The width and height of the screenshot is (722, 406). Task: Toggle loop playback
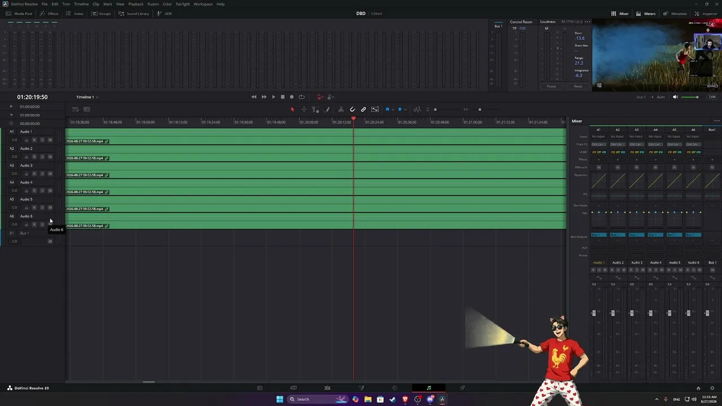pyautogui.click(x=301, y=97)
